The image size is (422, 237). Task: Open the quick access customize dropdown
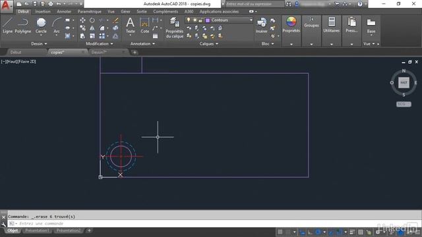click(80, 4)
